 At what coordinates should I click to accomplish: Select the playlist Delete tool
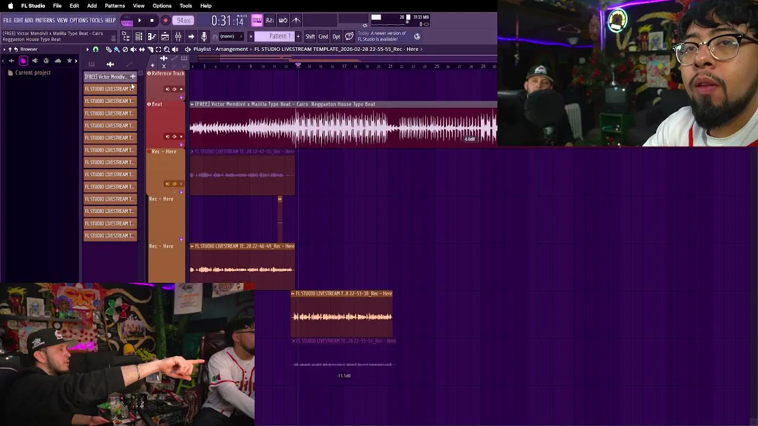click(x=125, y=49)
